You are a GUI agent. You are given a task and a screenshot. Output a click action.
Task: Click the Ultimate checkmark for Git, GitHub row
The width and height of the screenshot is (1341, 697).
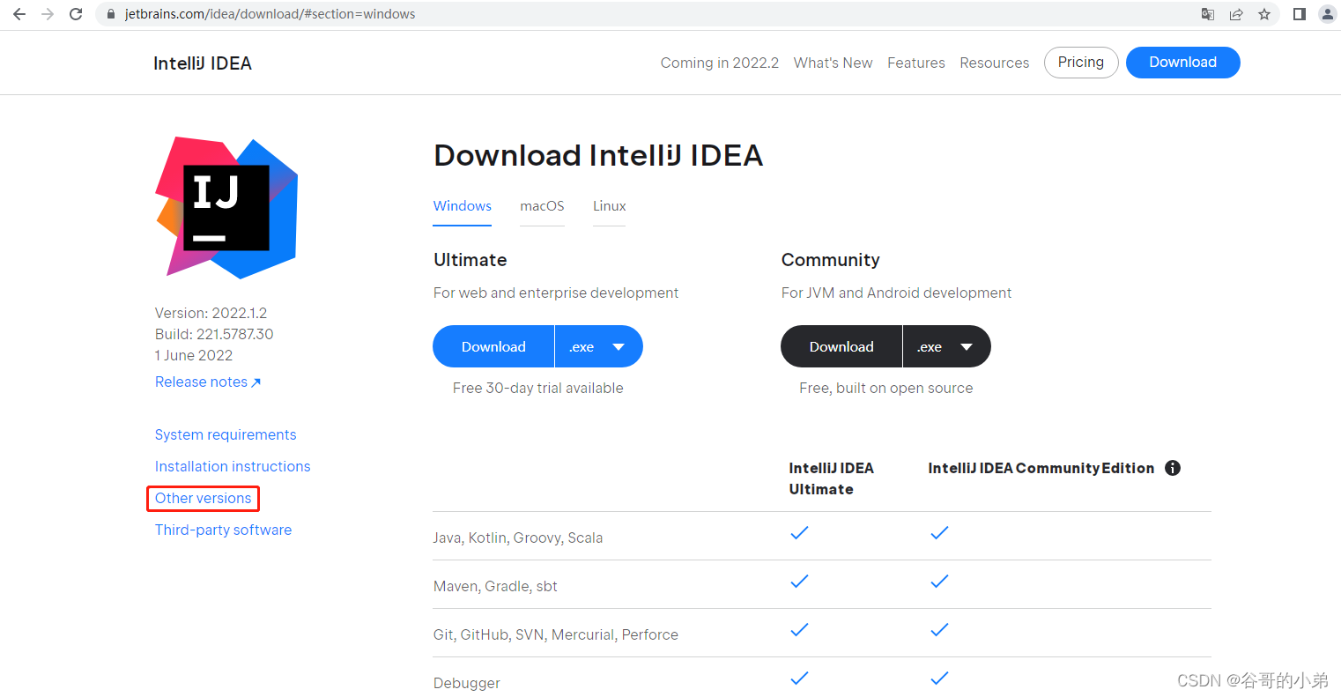click(799, 630)
